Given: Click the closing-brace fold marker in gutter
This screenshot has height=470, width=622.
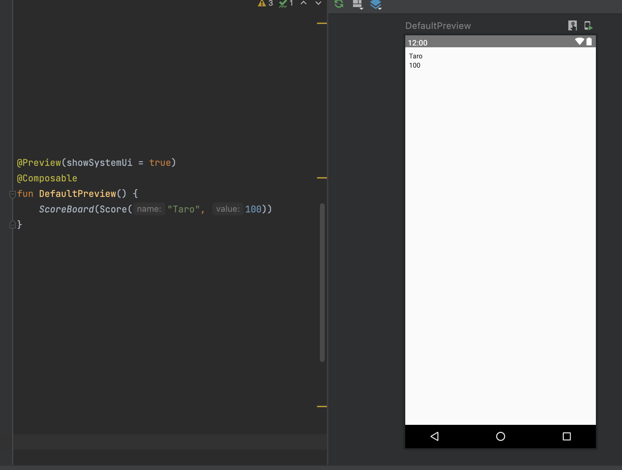Looking at the screenshot, I should (12, 224).
